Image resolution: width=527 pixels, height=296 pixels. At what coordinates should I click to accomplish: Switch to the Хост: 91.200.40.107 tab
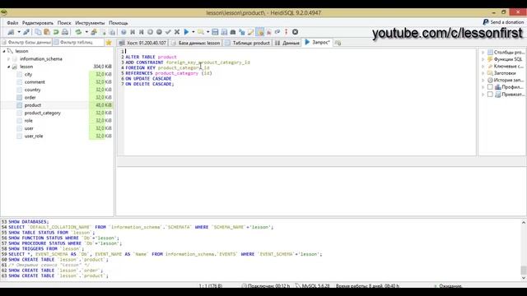pyautogui.click(x=142, y=43)
